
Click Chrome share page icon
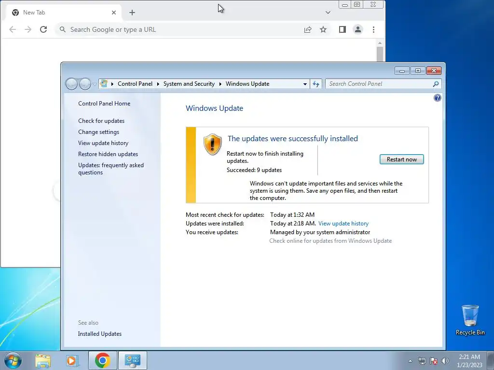click(x=307, y=29)
